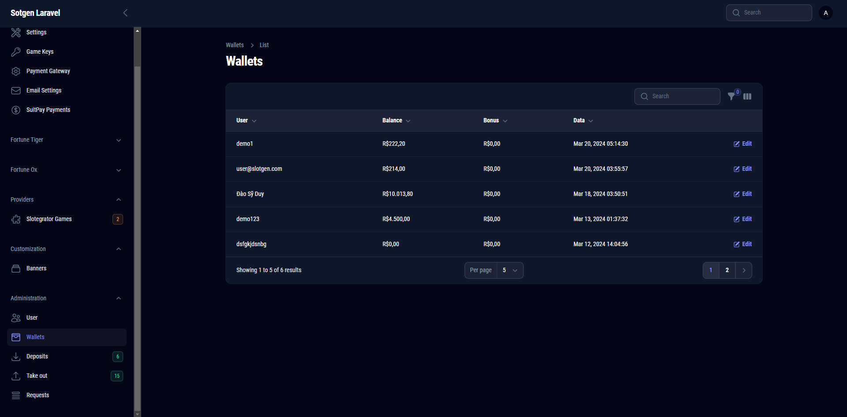Viewport: 847px width, 417px height.
Task: Collapse the sidebar with the arrow icon
Action: (x=125, y=13)
